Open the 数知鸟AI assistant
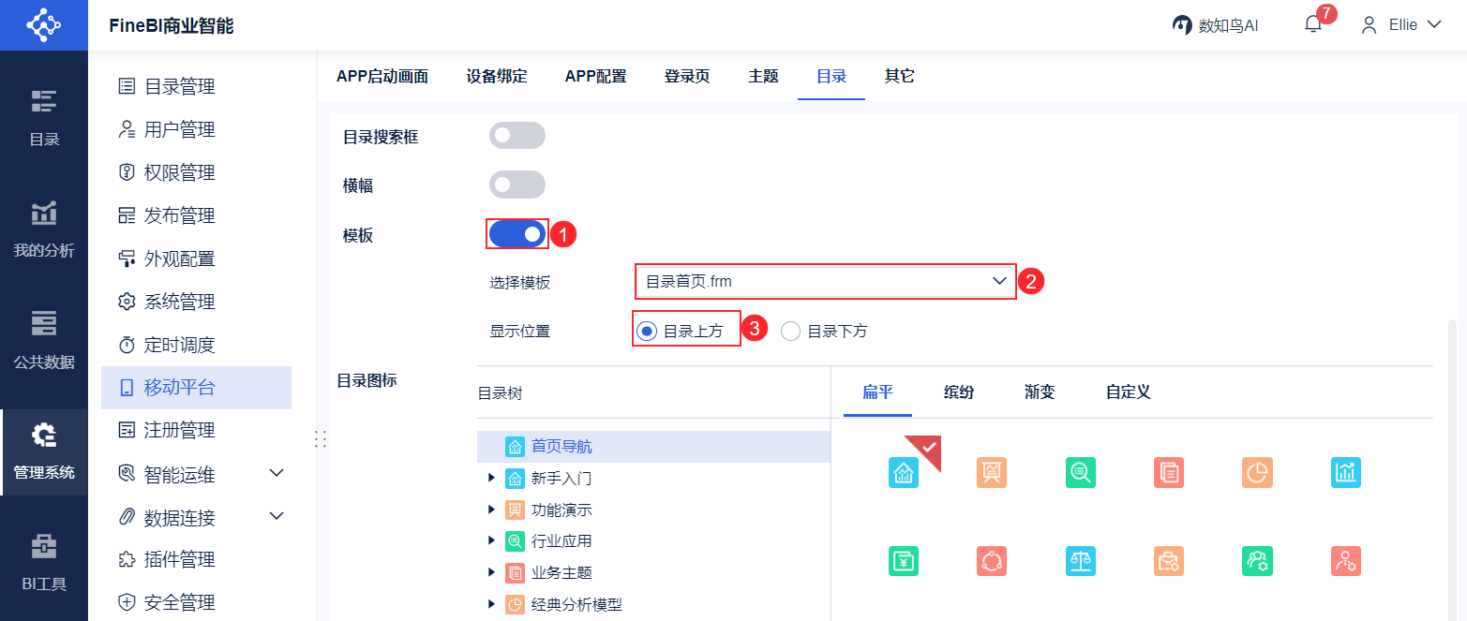Image resolution: width=1467 pixels, height=621 pixels. click(x=1216, y=25)
